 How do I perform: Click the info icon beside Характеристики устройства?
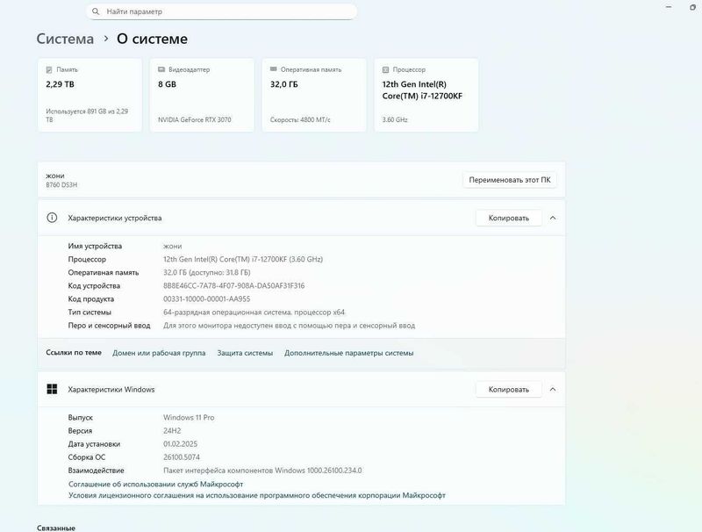click(52, 218)
